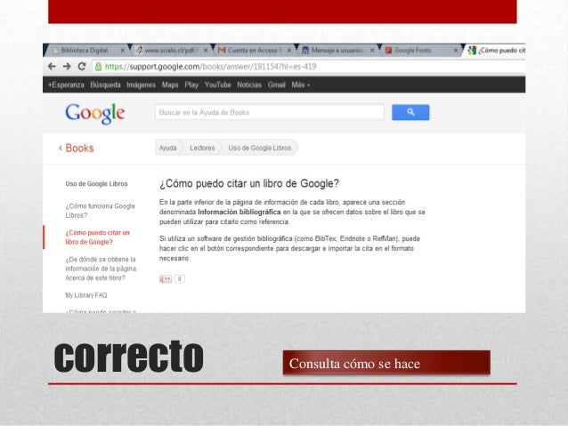Close the Cuenta en Acceso Gmail tab
Image resolution: width=568 pixels, height=426 pixels.
click(289, 51)
